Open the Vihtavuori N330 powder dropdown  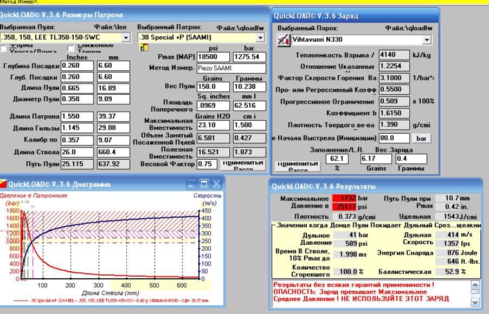pyautogui.click(x=427, y=40)
